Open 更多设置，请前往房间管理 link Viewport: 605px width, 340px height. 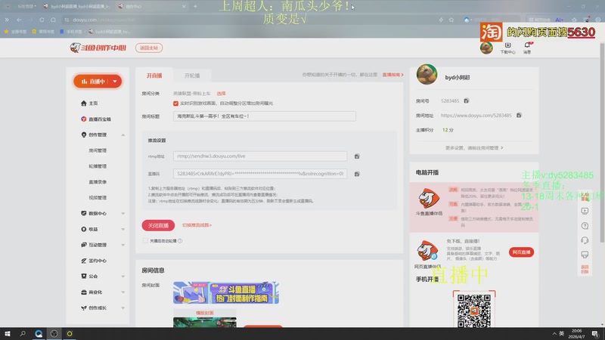coord(474,147)
